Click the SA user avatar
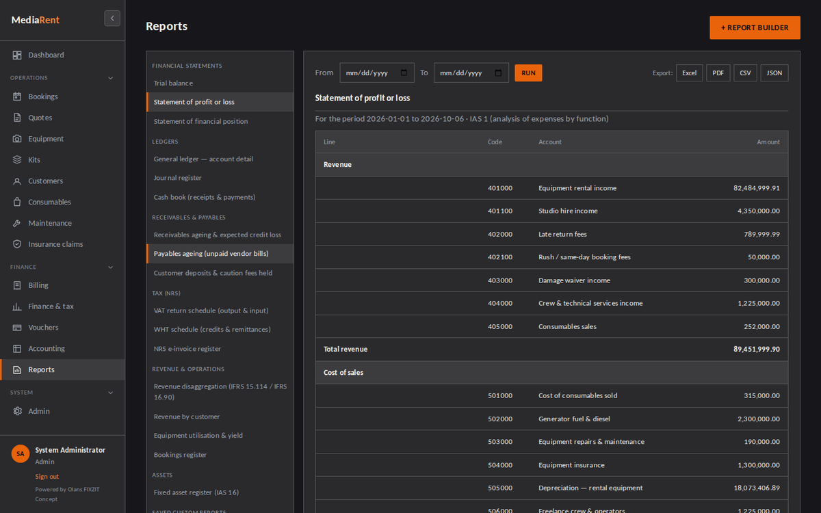The height and width of the screenshot is (513, 821). coord(21,453)
